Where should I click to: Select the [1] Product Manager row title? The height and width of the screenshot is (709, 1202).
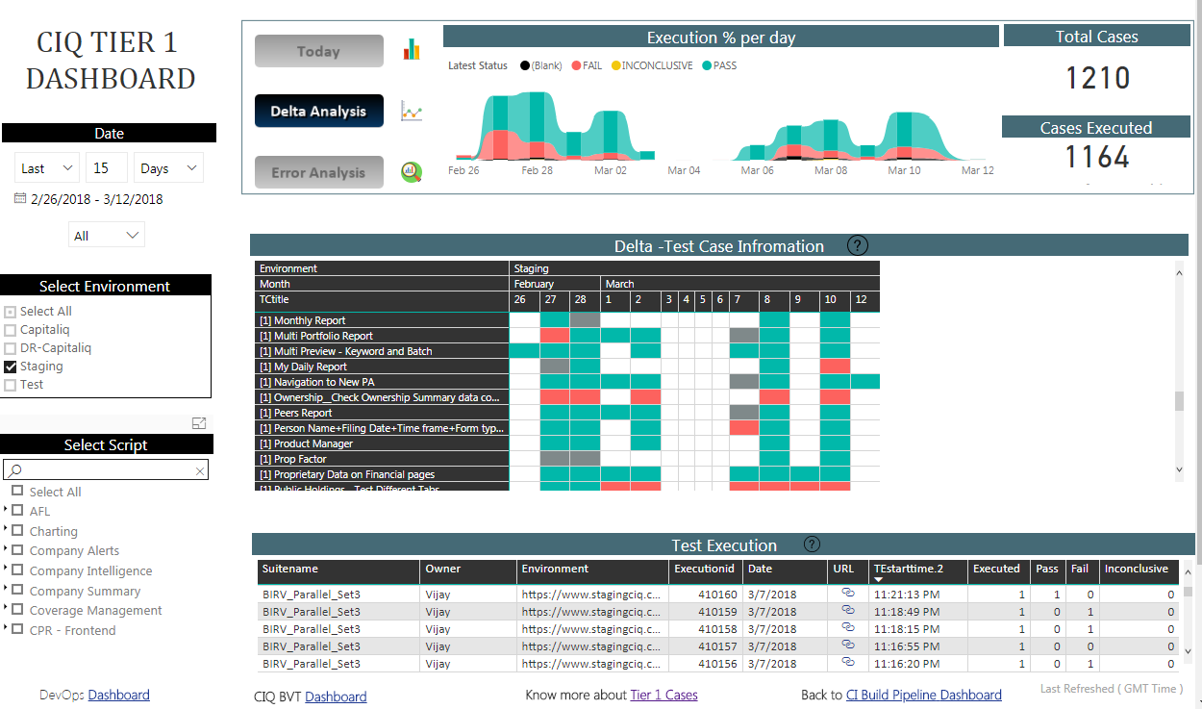(306, 443)
